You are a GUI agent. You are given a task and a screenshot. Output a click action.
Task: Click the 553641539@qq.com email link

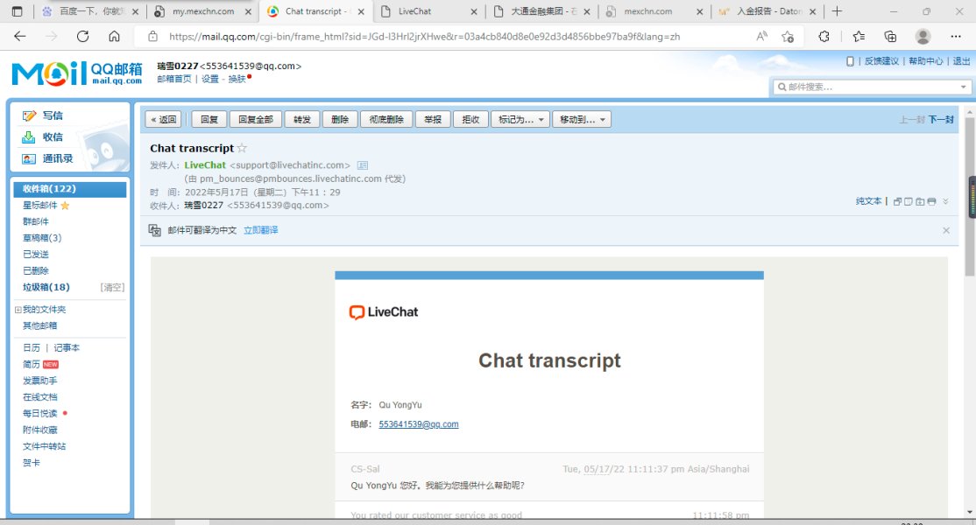[419, 424]
